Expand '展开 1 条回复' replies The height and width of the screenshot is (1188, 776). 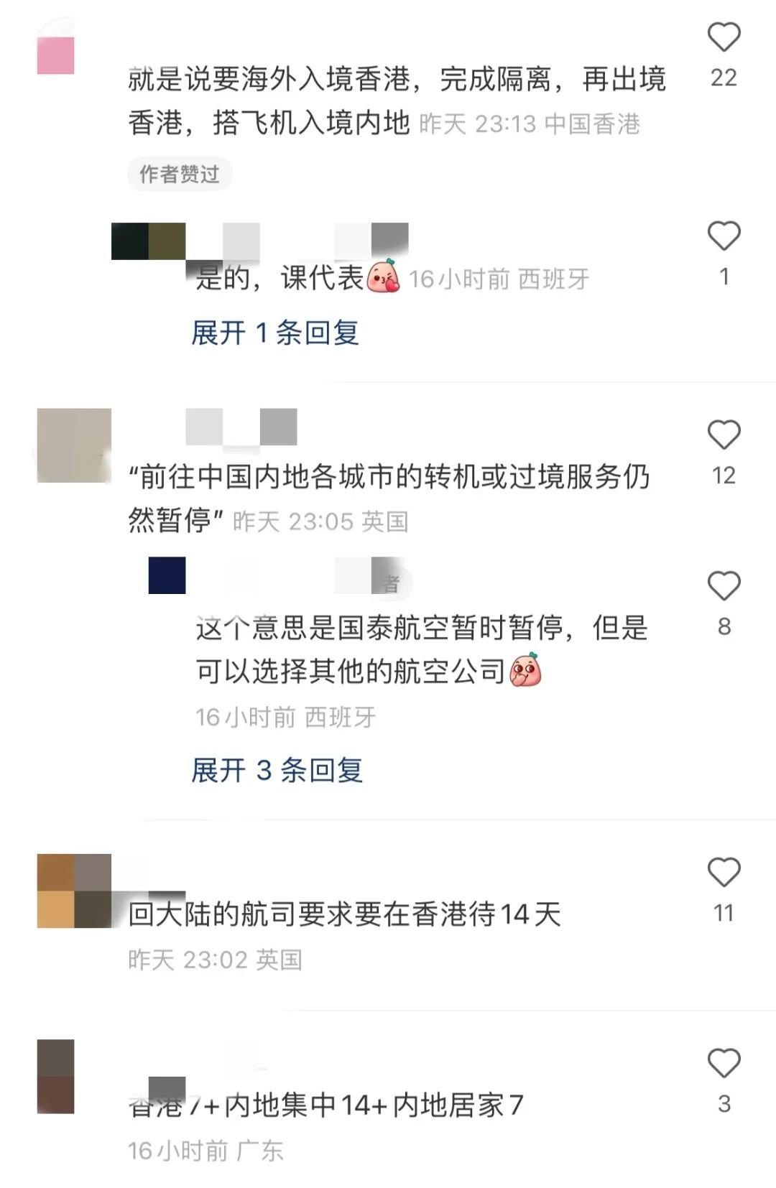click(x=275, y=333)
